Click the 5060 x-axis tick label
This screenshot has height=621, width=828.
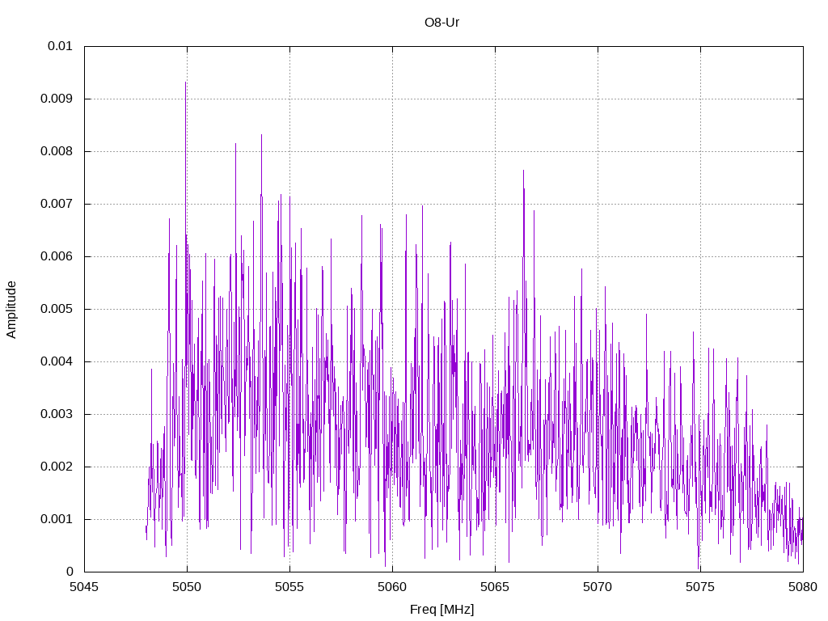(392, 587)
